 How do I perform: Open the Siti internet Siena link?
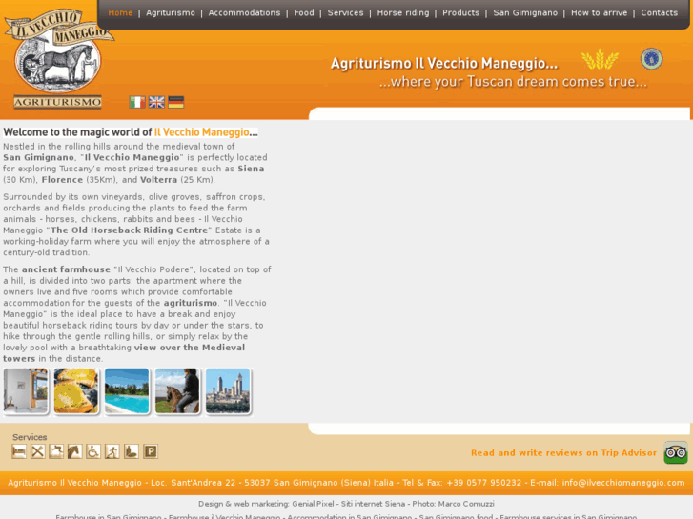373,504
